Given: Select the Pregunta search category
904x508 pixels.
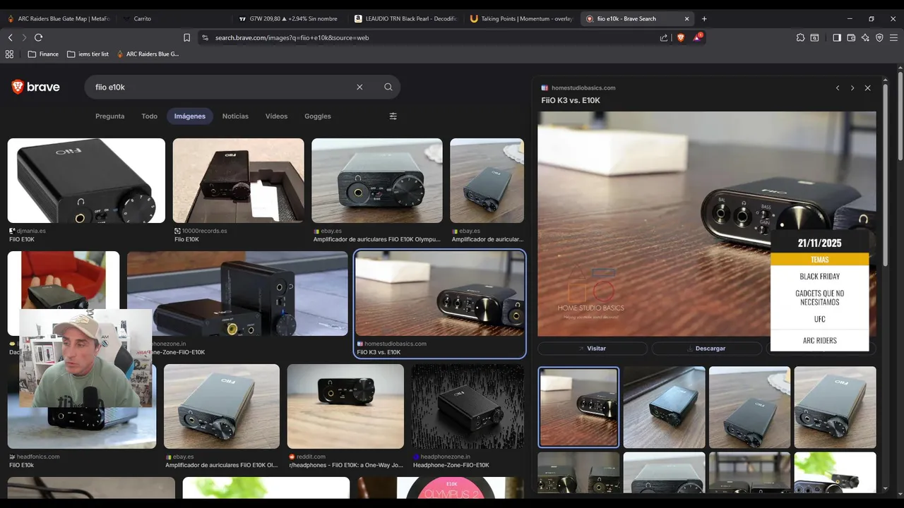Looking at the screenshot, I should 110,116.
